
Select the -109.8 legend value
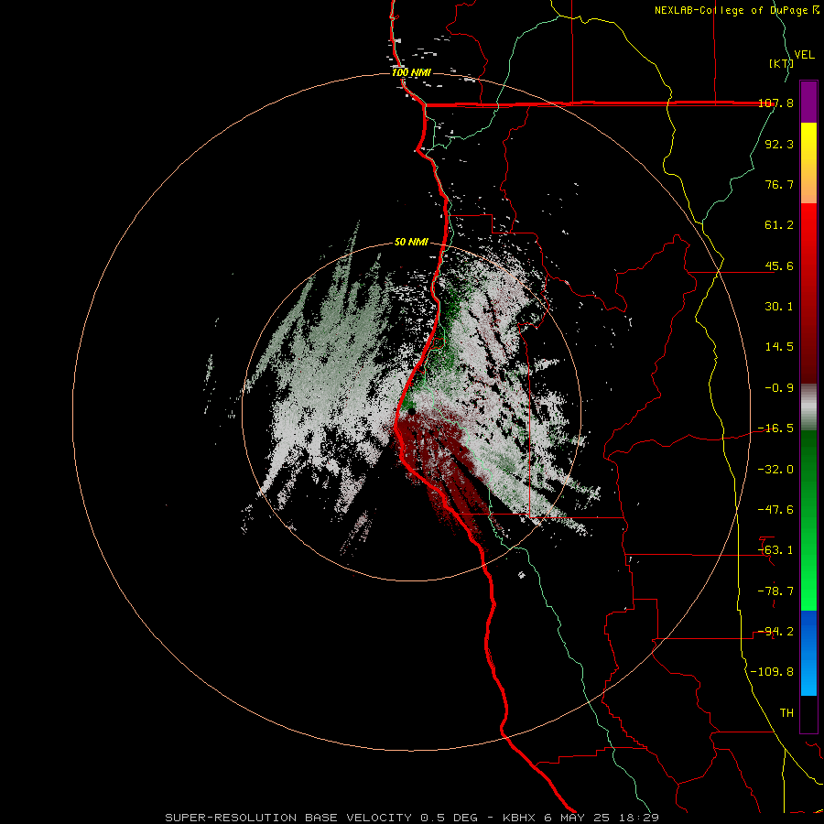(772, 672)
